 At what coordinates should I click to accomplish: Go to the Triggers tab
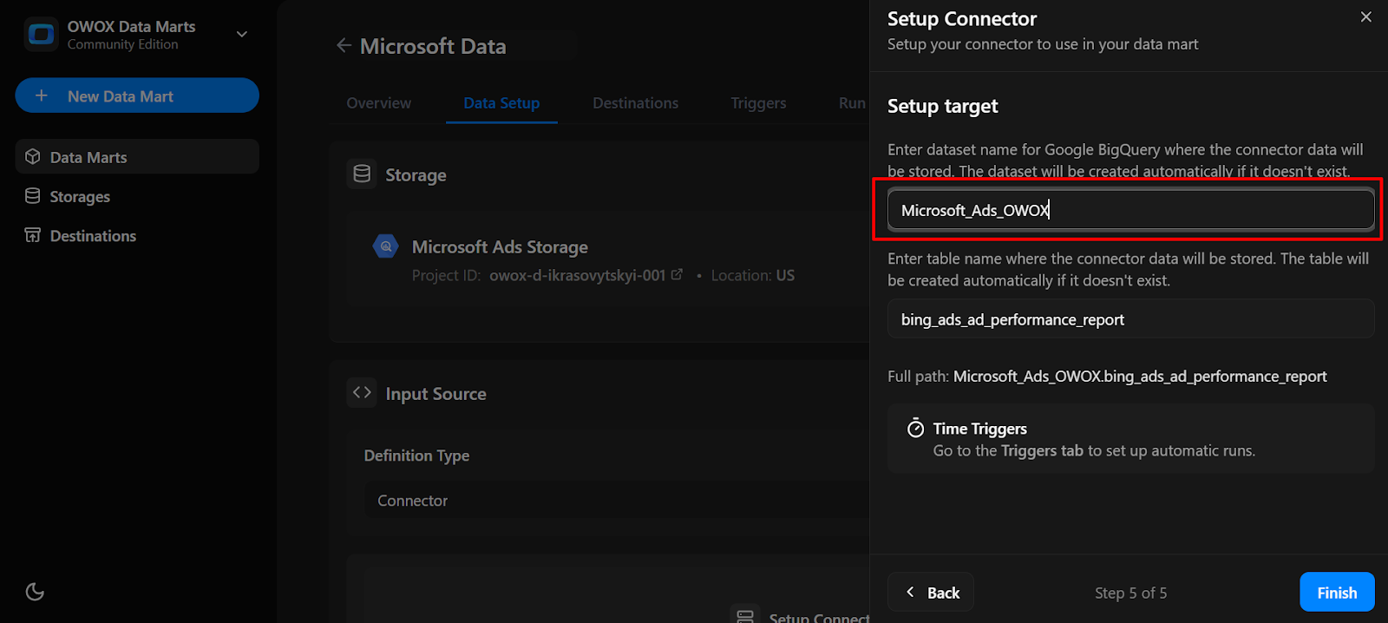click(x=758, y=103)
